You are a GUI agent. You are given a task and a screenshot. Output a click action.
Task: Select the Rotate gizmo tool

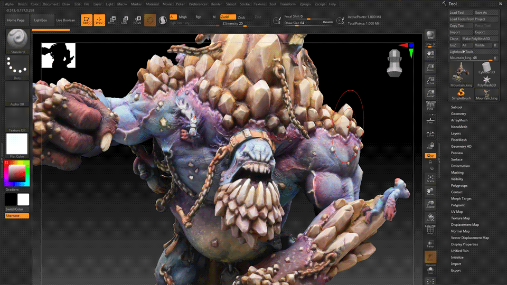(137, 20)
